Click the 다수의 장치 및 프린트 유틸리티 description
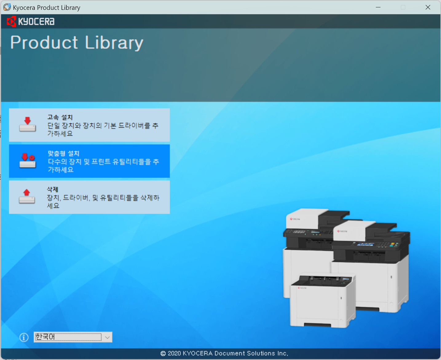This screenshot has height=360, width=441. (104, 165)
